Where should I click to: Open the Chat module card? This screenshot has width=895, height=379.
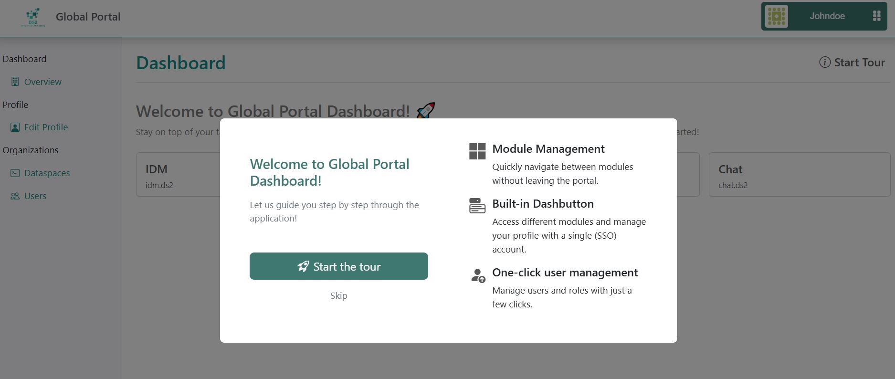799,175
